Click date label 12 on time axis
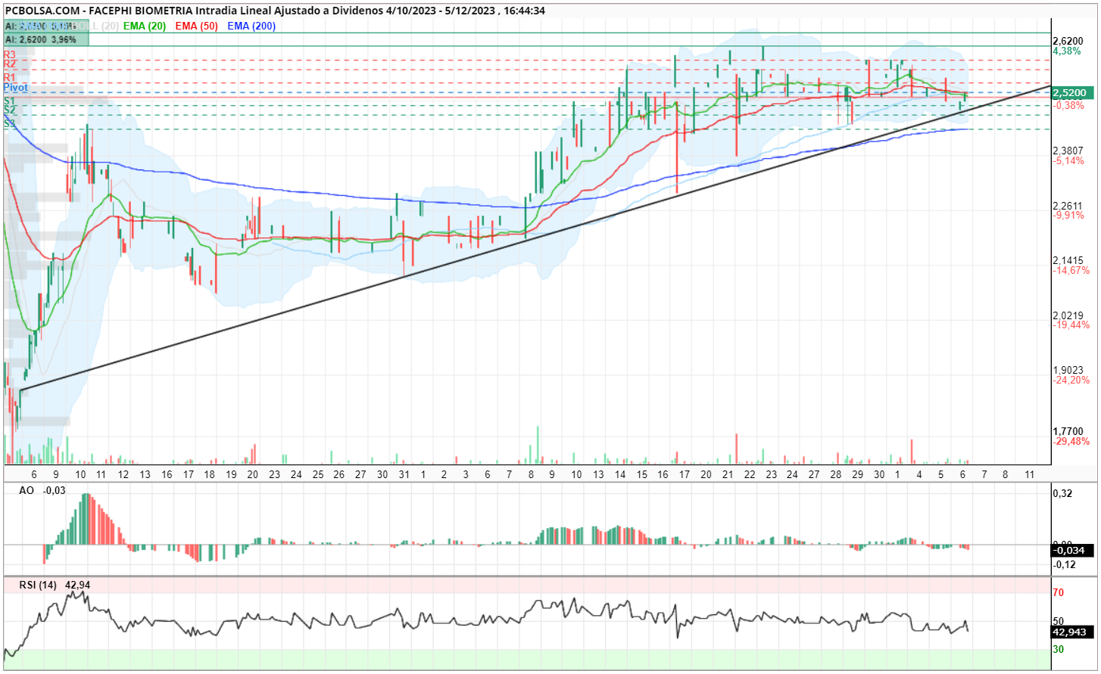The width and height of the screenshot is (1101, 674). pos(123,475)
